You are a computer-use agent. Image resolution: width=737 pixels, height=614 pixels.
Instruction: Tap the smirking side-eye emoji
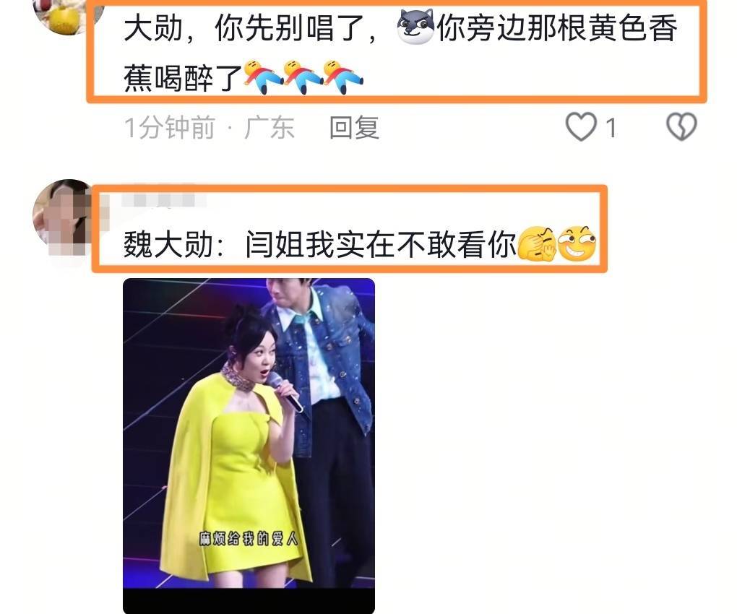point(577,243)
